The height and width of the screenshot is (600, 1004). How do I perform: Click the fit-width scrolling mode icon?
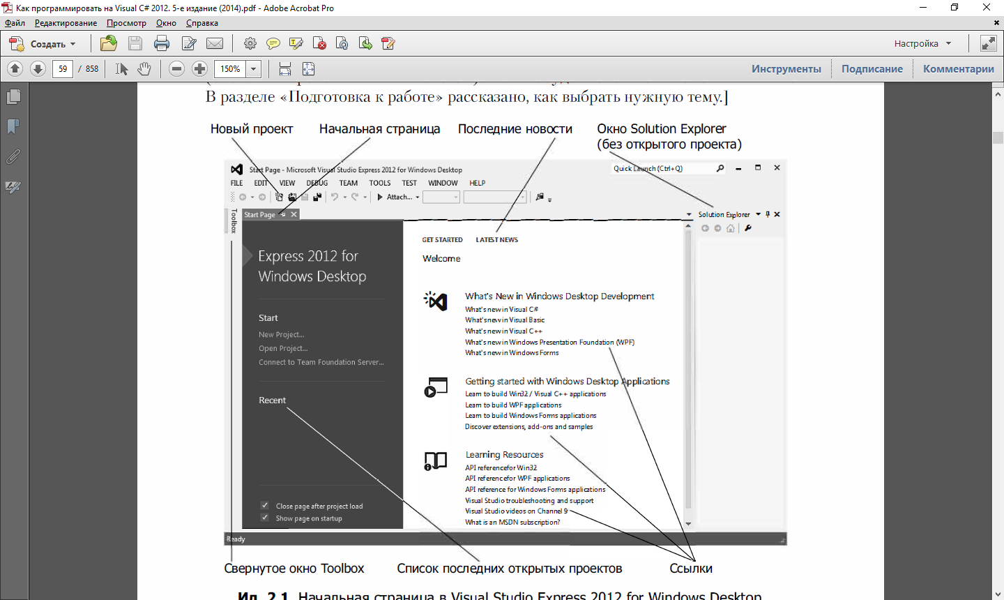[285, 68]
